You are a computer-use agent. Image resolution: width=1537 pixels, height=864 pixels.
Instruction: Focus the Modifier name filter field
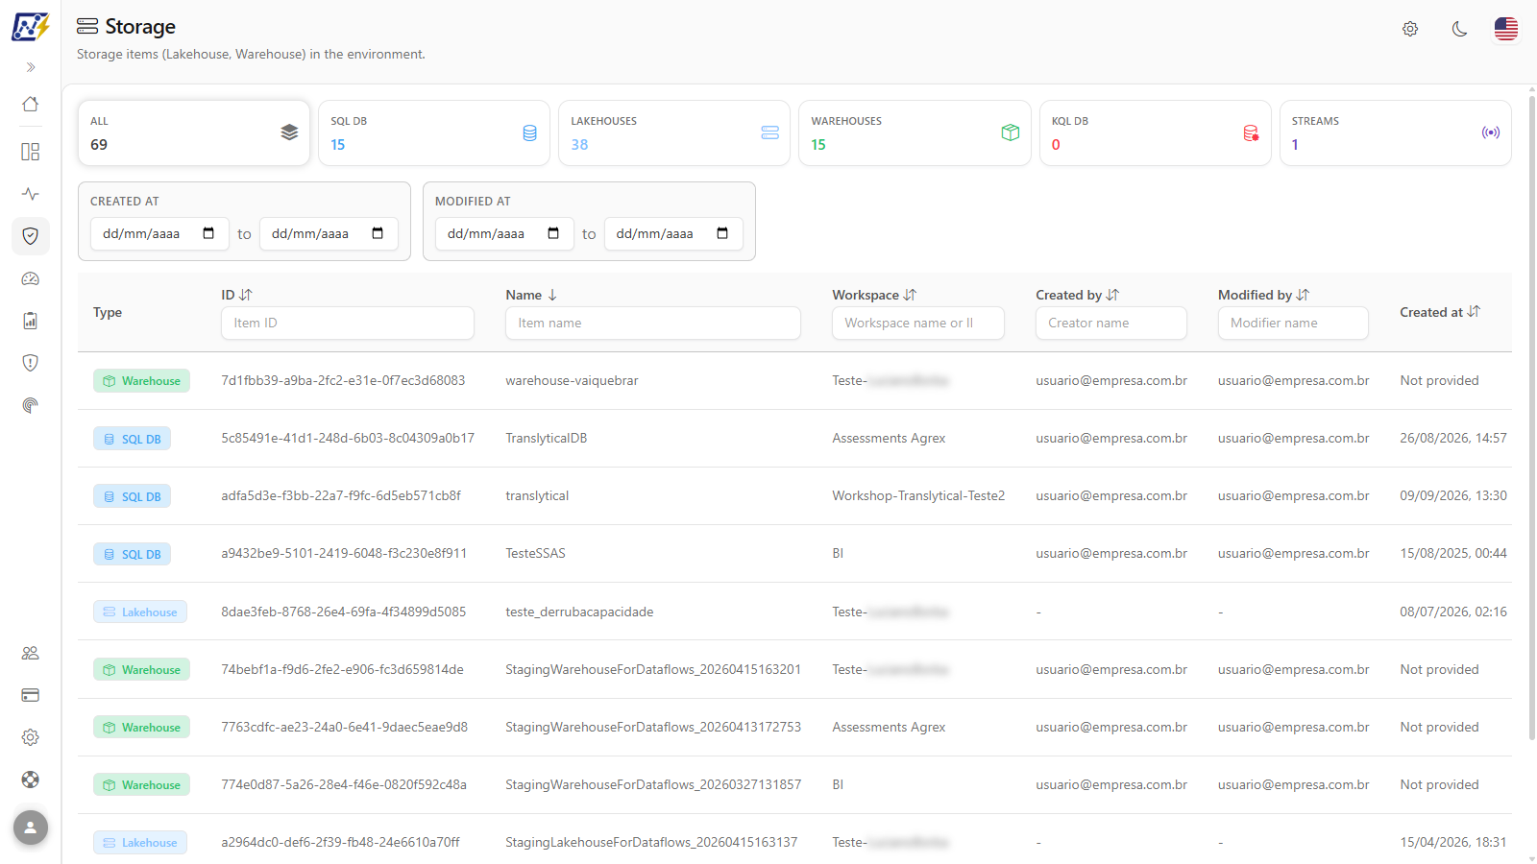pyautogui.click(x=1293, y=323)
